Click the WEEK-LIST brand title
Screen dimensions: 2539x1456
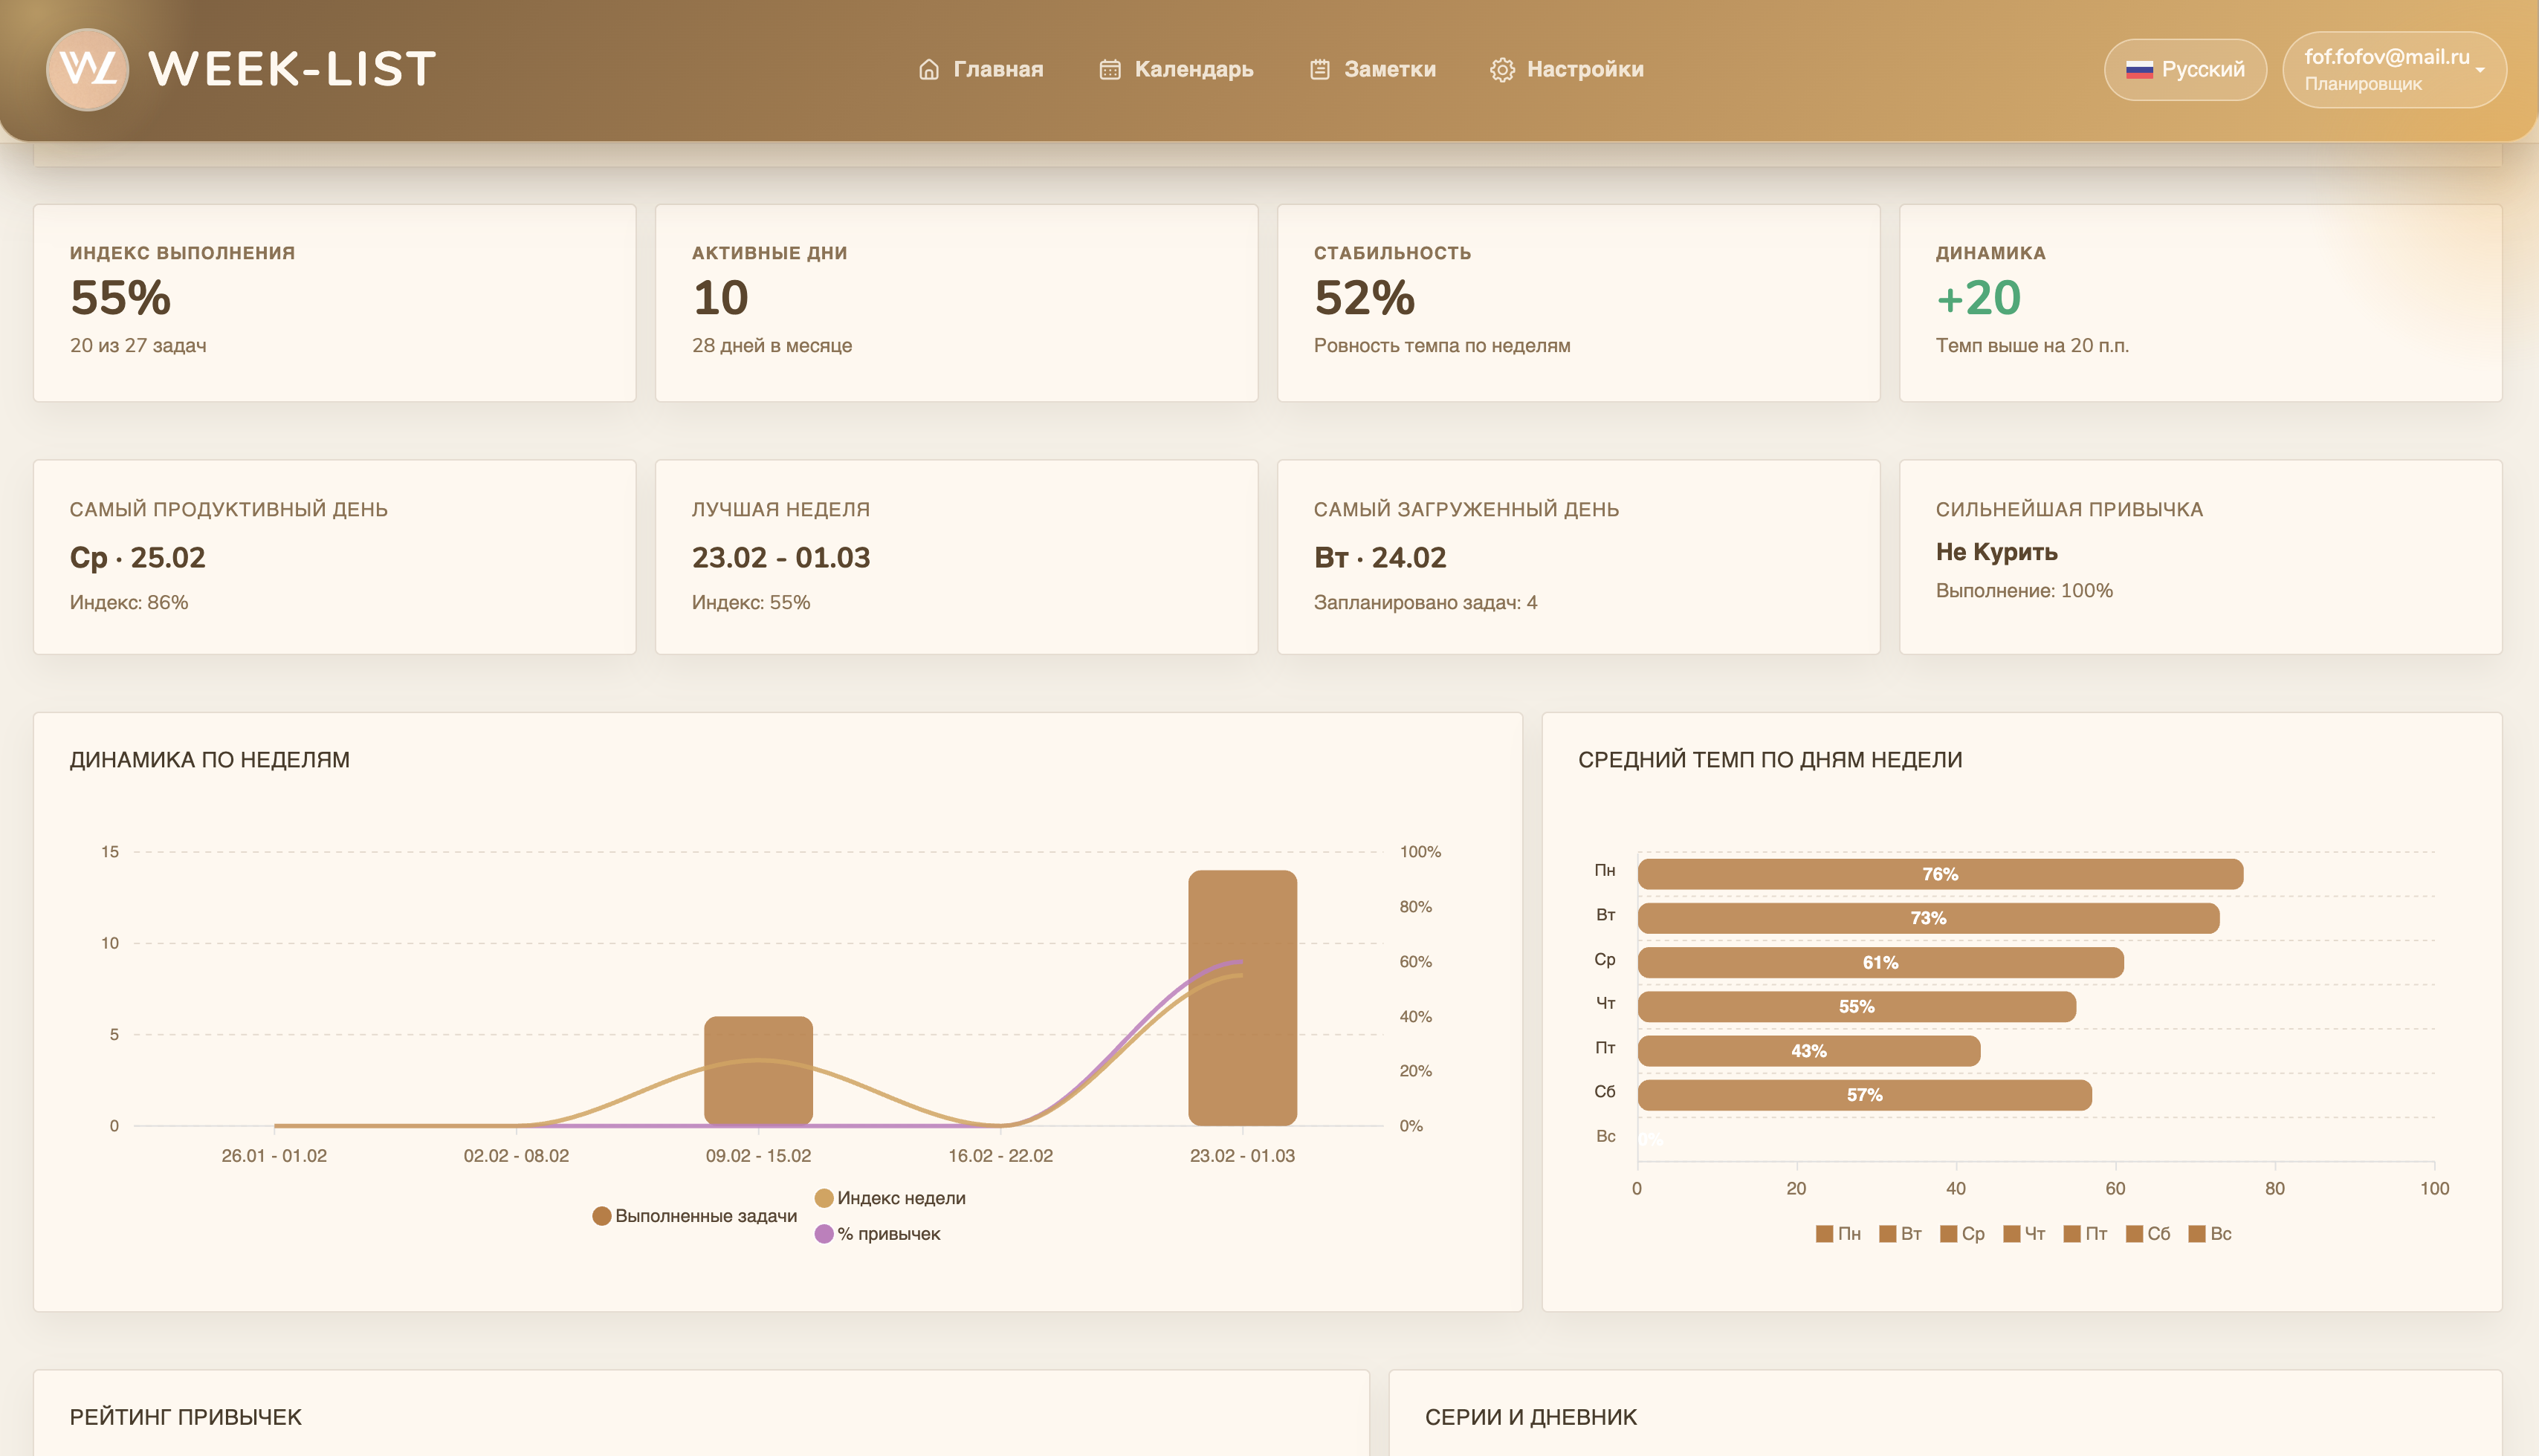pyautogui.click(x=291, y=69)
